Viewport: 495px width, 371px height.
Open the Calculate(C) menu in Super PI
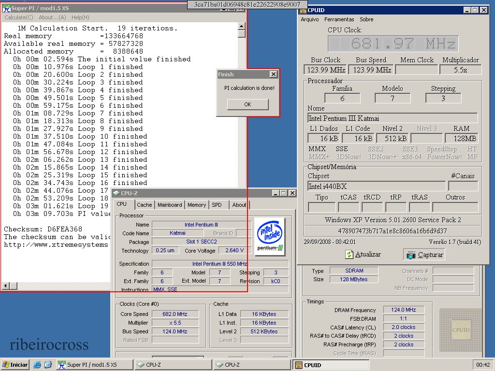[x=19, y=17]
